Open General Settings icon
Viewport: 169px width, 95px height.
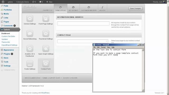(30, 18)
